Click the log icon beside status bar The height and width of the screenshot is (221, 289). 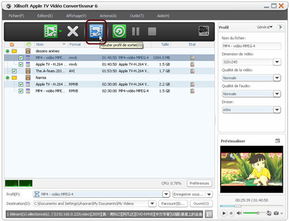209,214
